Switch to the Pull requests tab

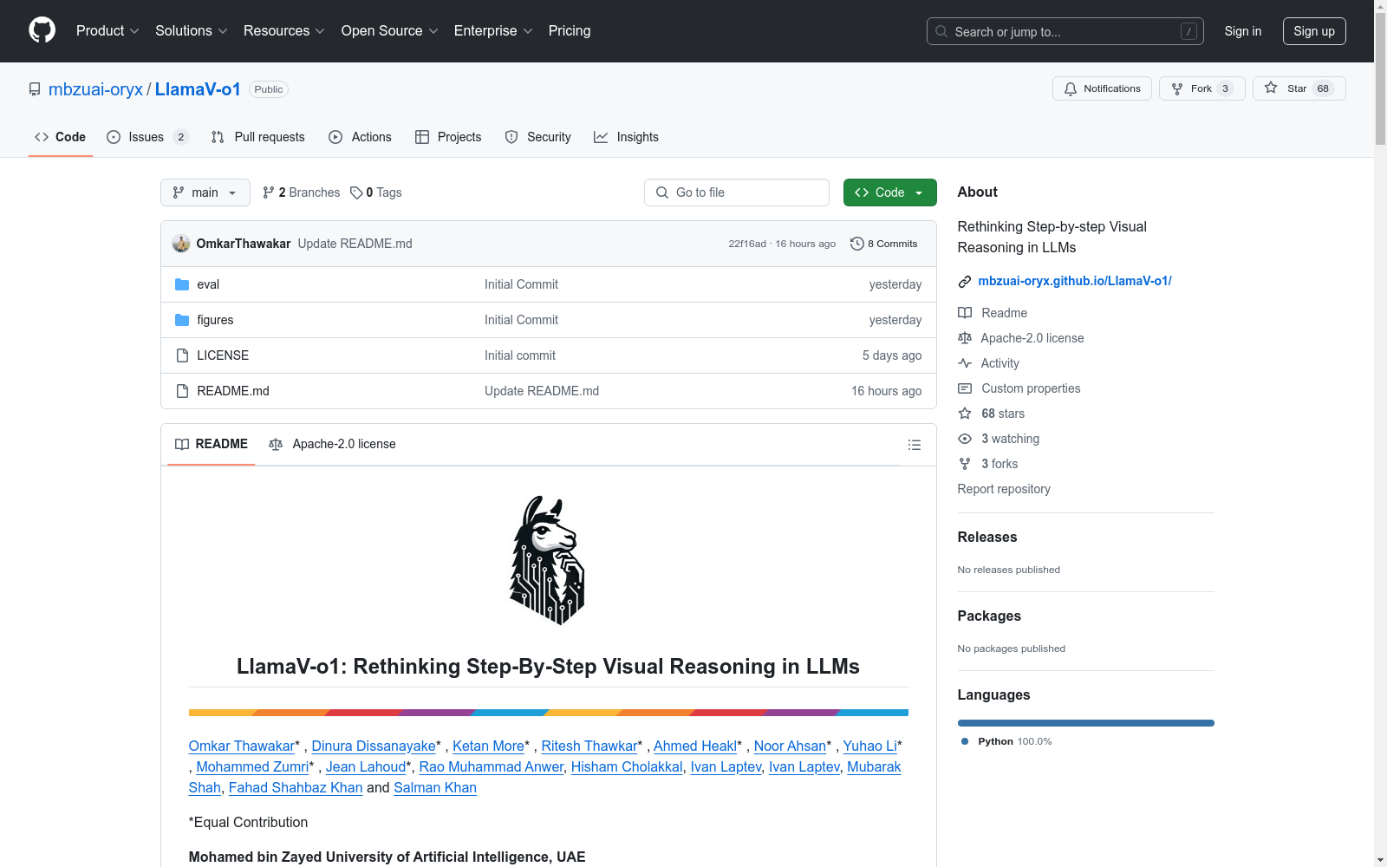pyautogui.click(x=258, y=137)
